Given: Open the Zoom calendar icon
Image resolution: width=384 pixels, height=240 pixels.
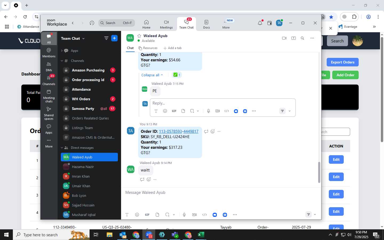Looking at the screenshot, I should (270, 23).
